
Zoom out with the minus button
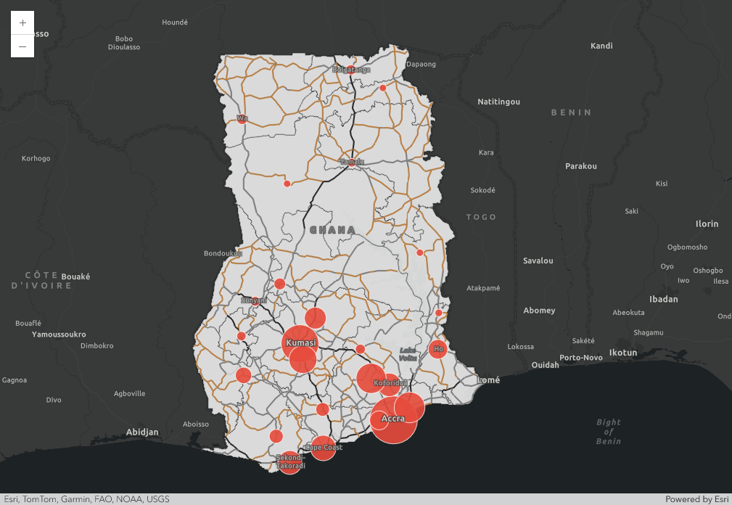pyautogui.click(x=22, y=46)
